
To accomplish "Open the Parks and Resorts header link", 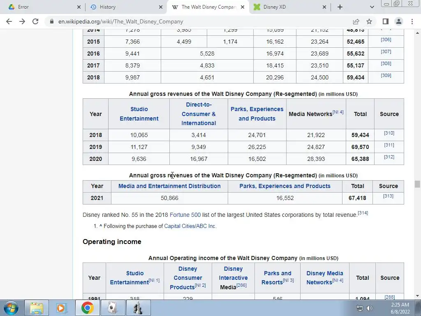I will [278, 278].
